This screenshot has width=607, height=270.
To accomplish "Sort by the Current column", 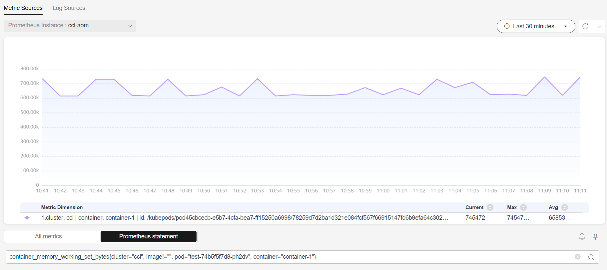I will coord(490,207).
